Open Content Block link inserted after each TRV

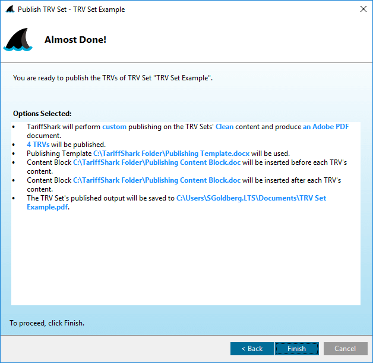157,180
